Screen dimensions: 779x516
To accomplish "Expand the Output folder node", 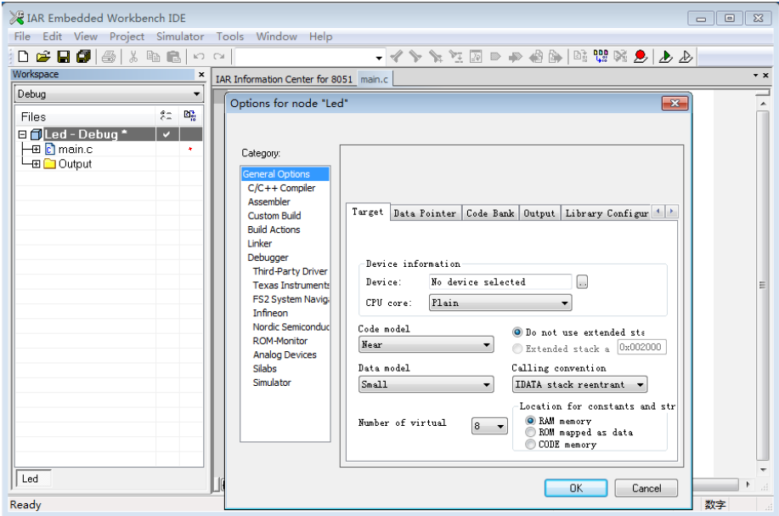I will pyautogui.click(x=36, y=164).
